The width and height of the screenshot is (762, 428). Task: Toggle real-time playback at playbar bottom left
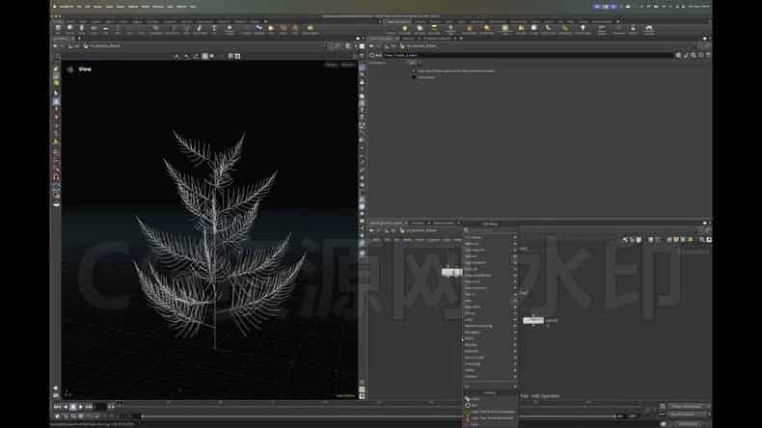pyautogui.click(x=57, y=416)
